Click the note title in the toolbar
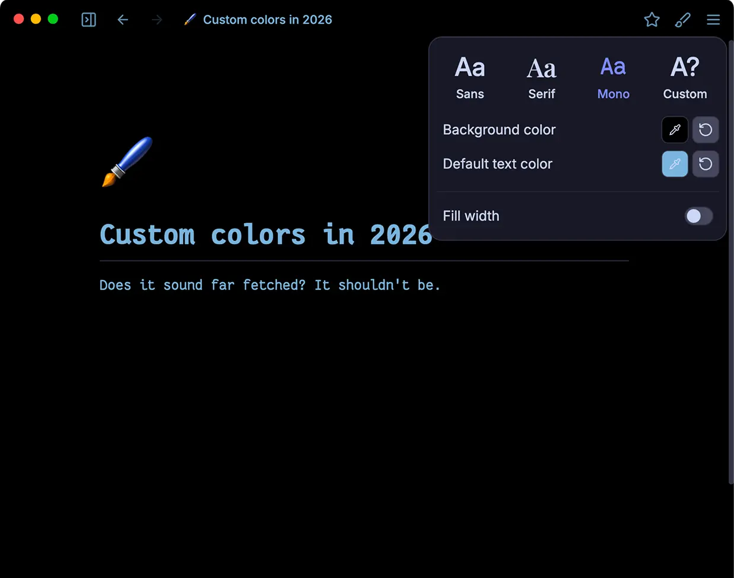The height and width of the screenshot is (578, 734). [x=267, y=20]
